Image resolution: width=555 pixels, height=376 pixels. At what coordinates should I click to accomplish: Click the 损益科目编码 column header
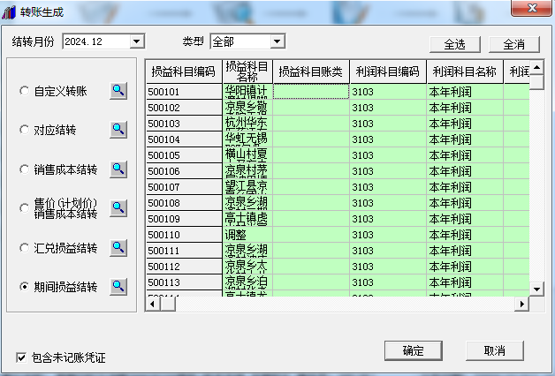point(184,71)
